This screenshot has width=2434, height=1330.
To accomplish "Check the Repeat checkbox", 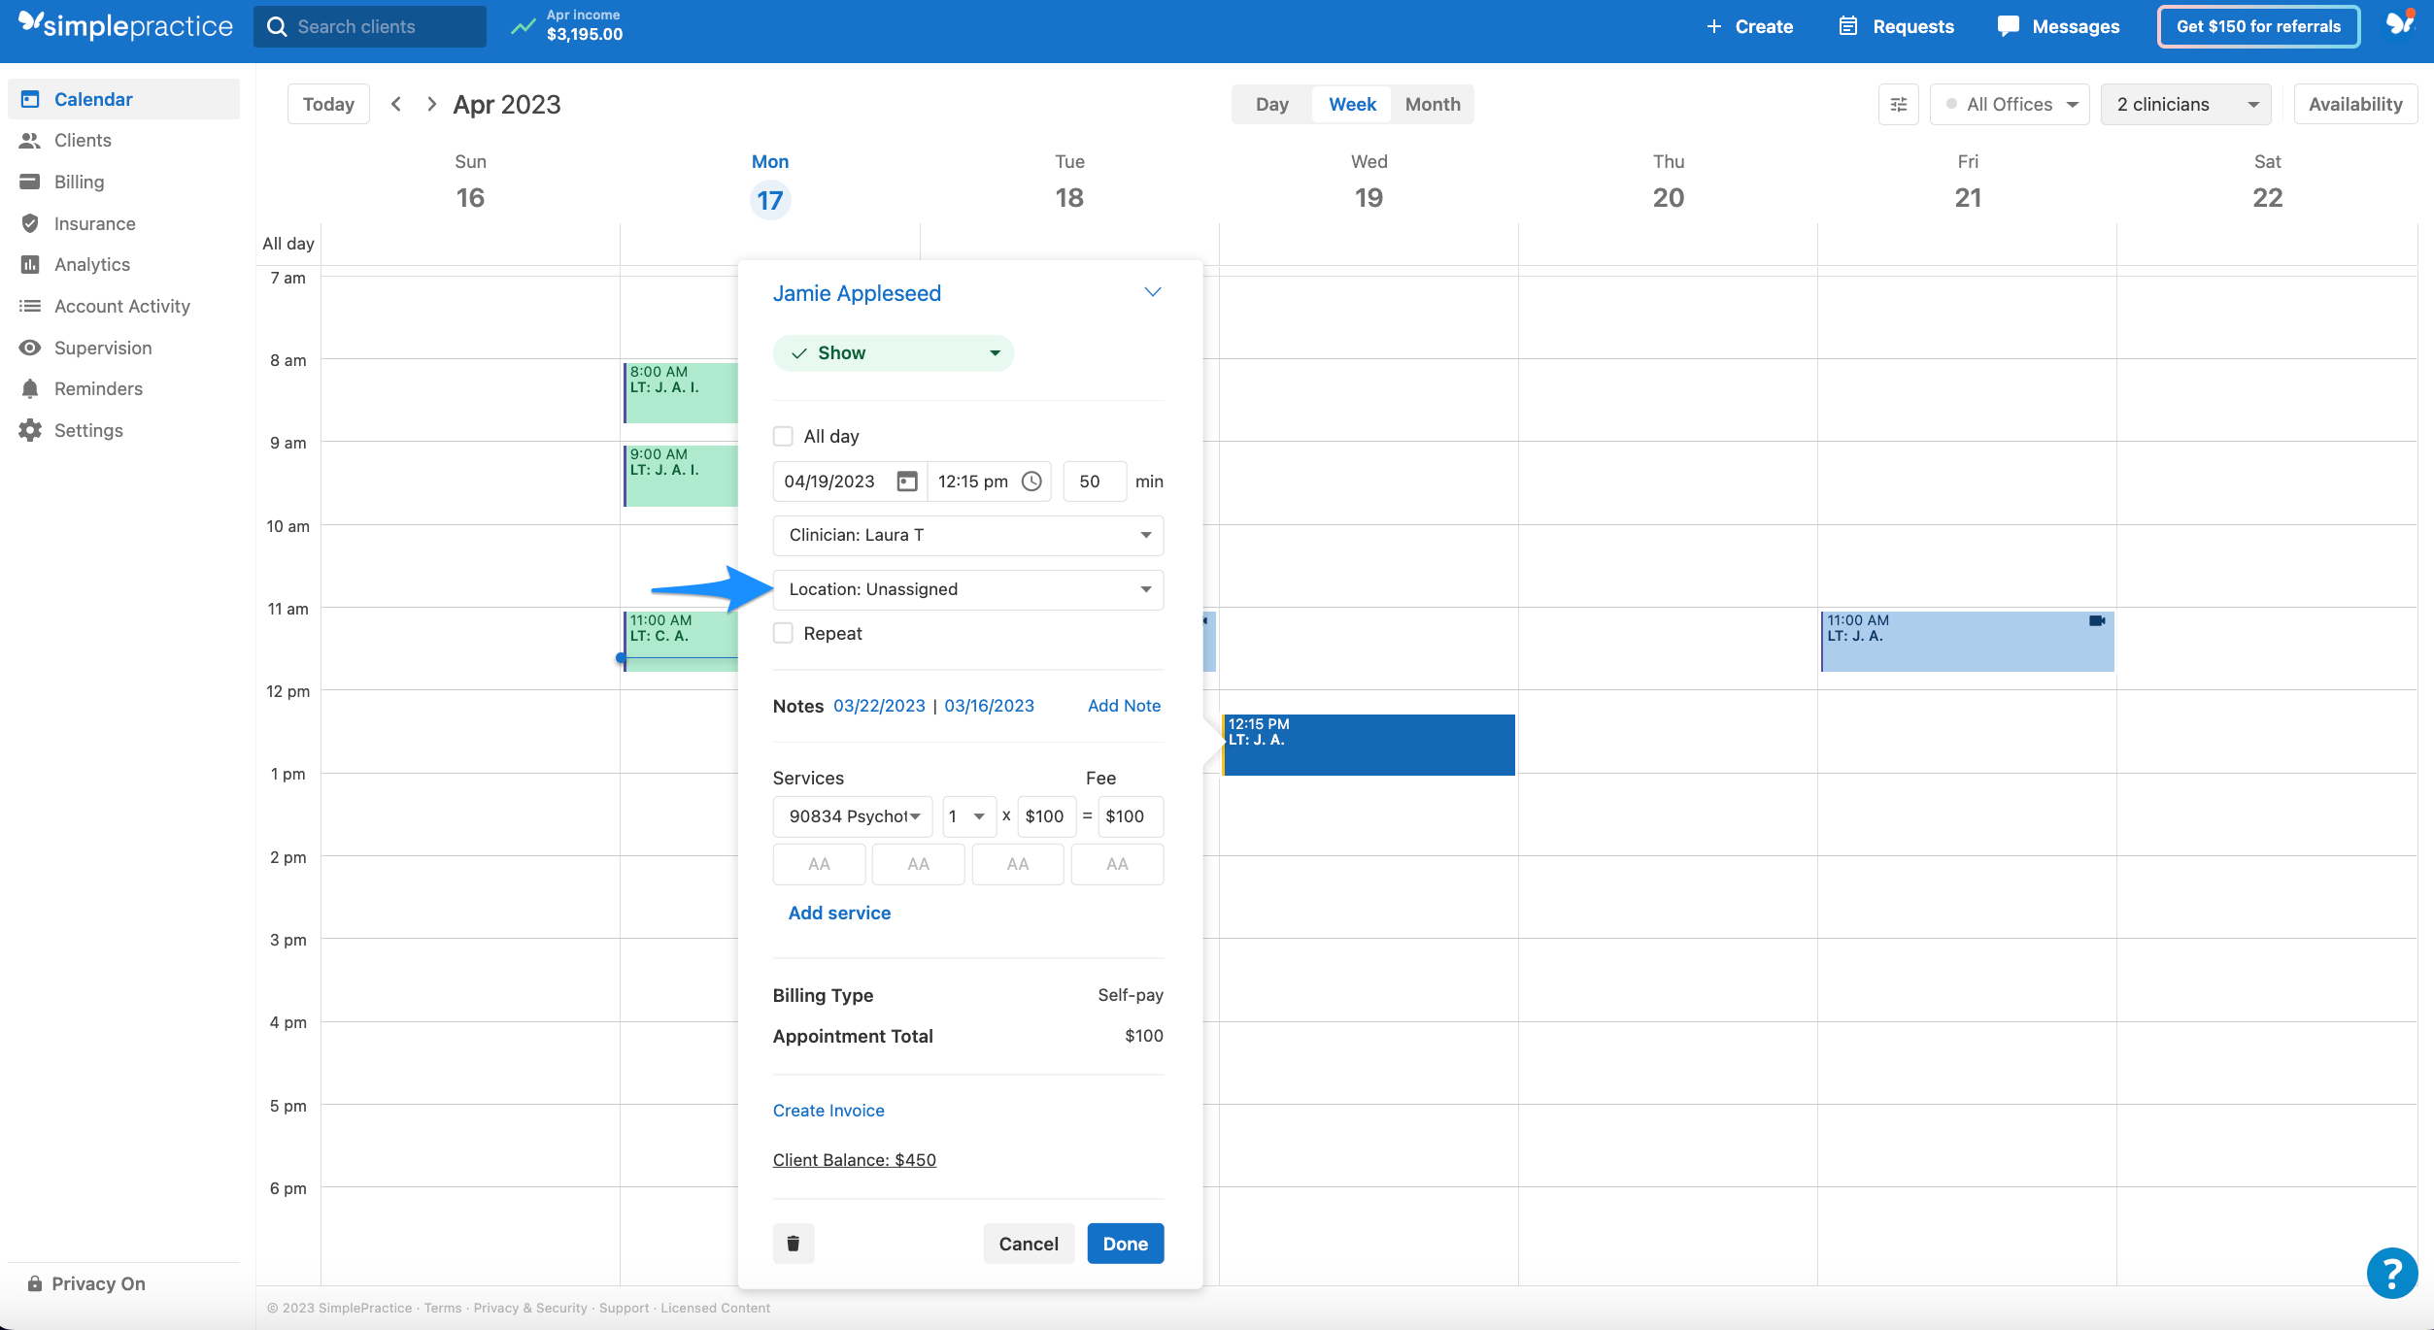I will [x=784, y=633].
